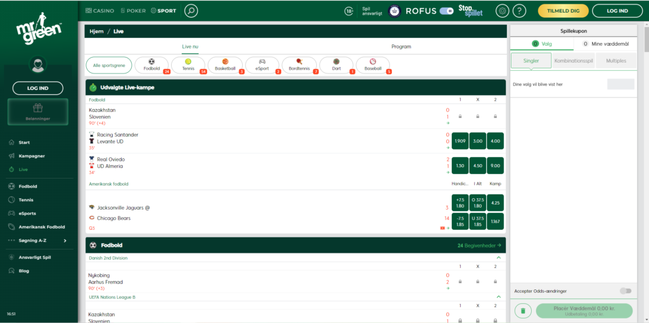Switch to the Live nu tab

point(190,47)
